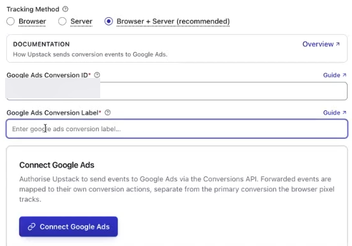Click the Connect Google Ads button
The image size is (352, 246).
pos(68,227)
